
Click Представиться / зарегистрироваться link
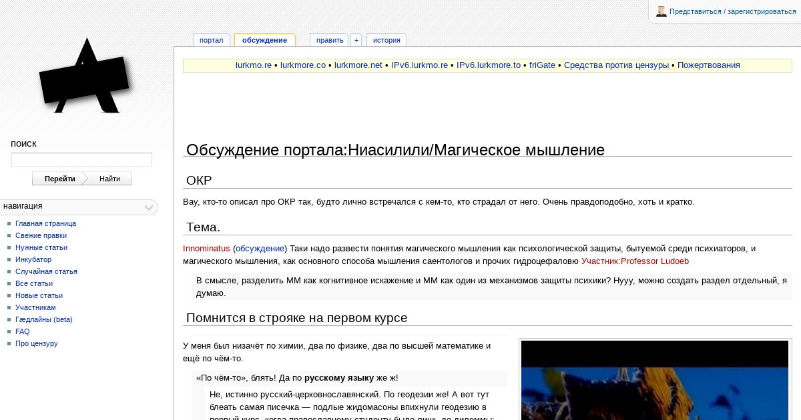click(733, 11)
